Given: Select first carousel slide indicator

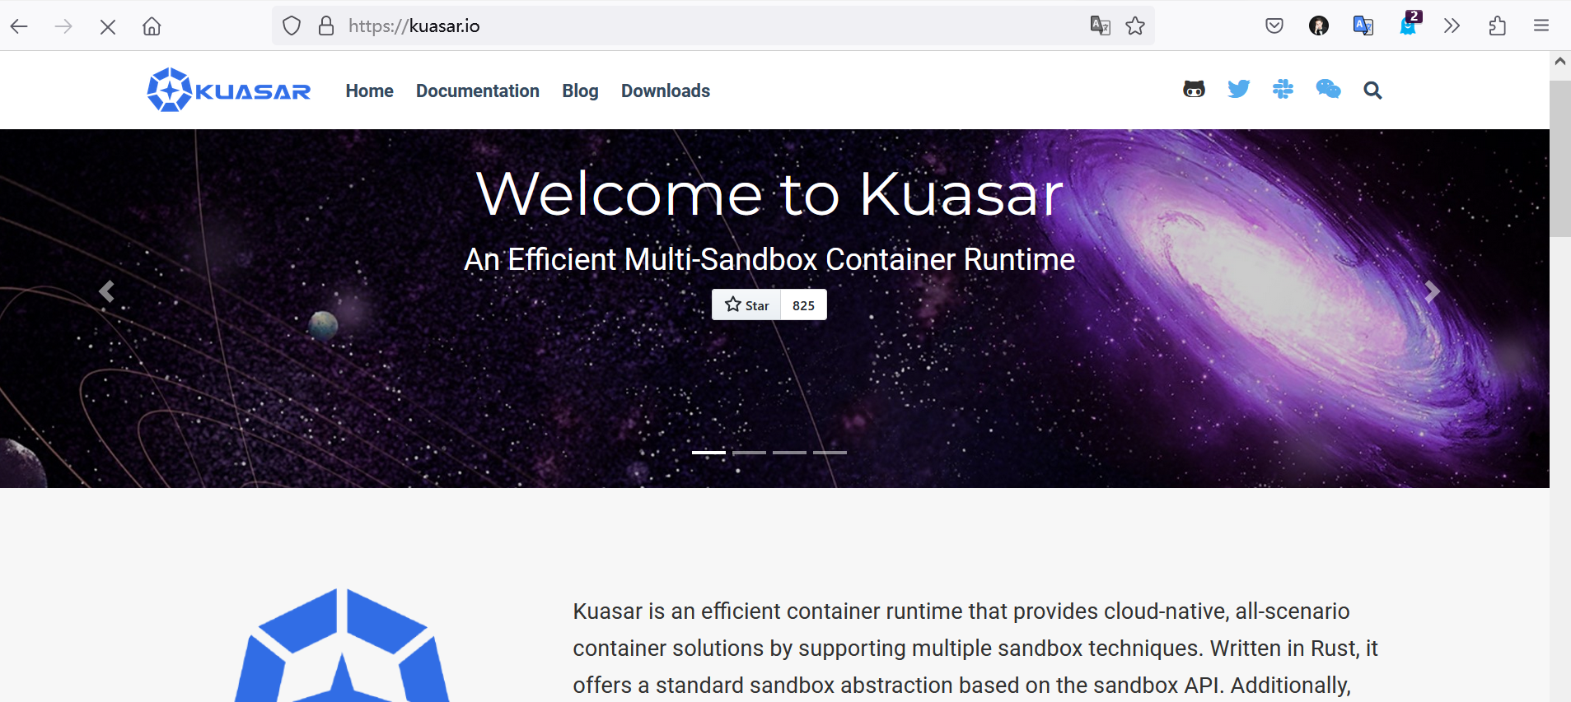Looking at the screenshot, I should coord(708,453).
